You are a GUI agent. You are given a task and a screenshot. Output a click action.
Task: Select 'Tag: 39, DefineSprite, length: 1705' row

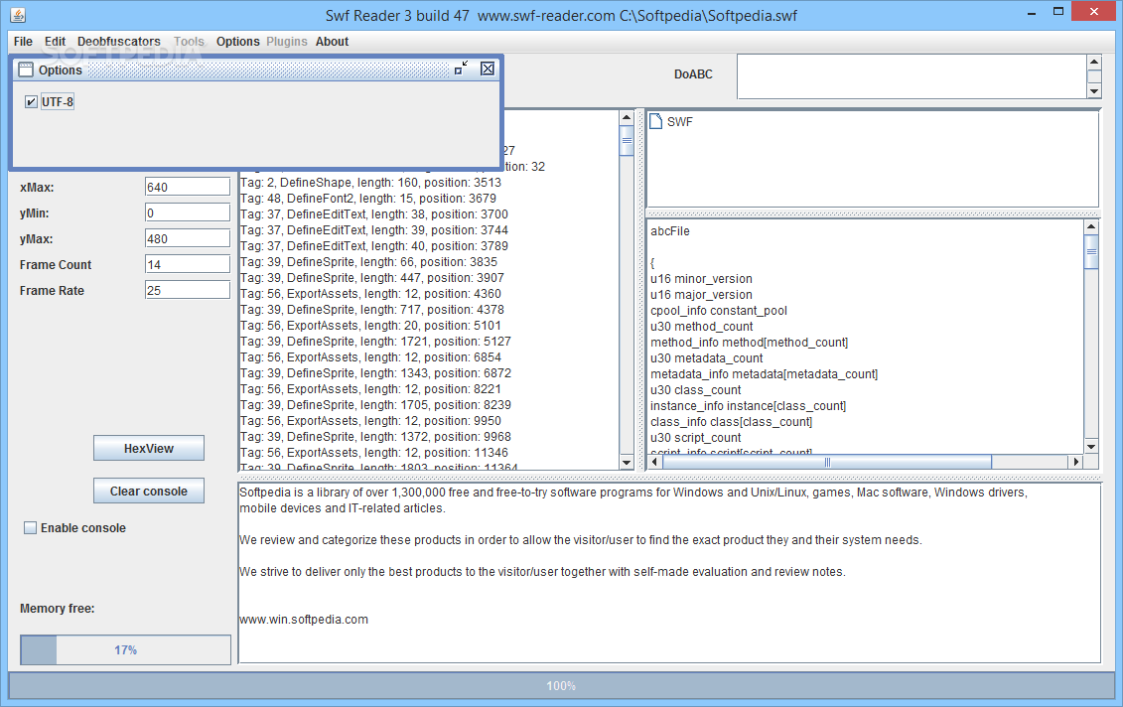click(x=375, y=405)
